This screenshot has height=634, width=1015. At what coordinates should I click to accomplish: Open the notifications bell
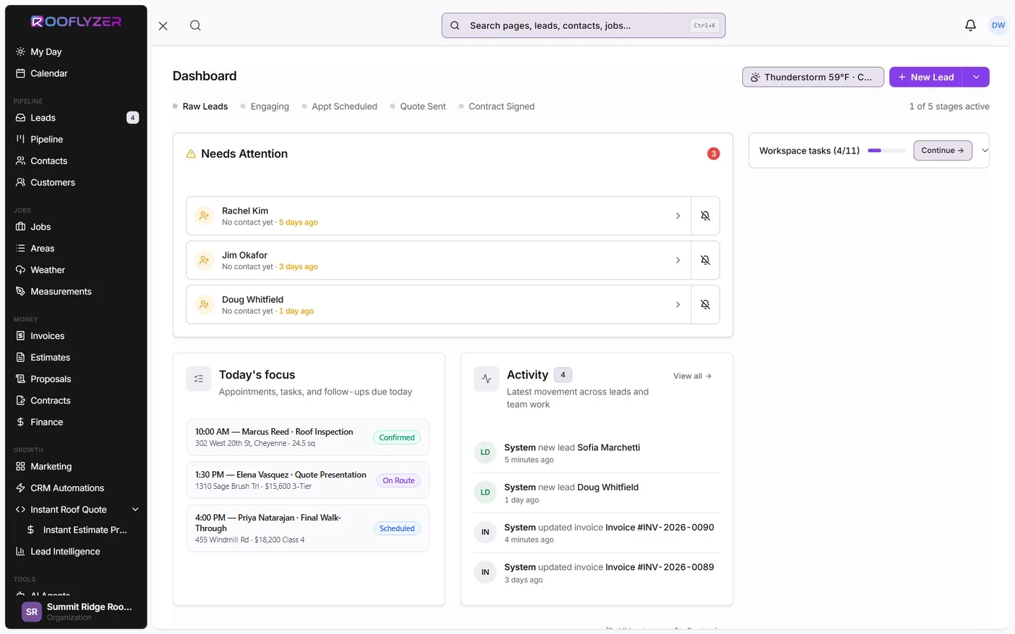(971, 25)
